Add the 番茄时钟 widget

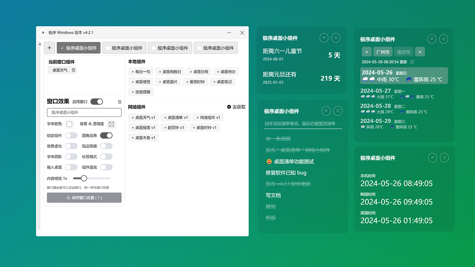pos(195,82)
